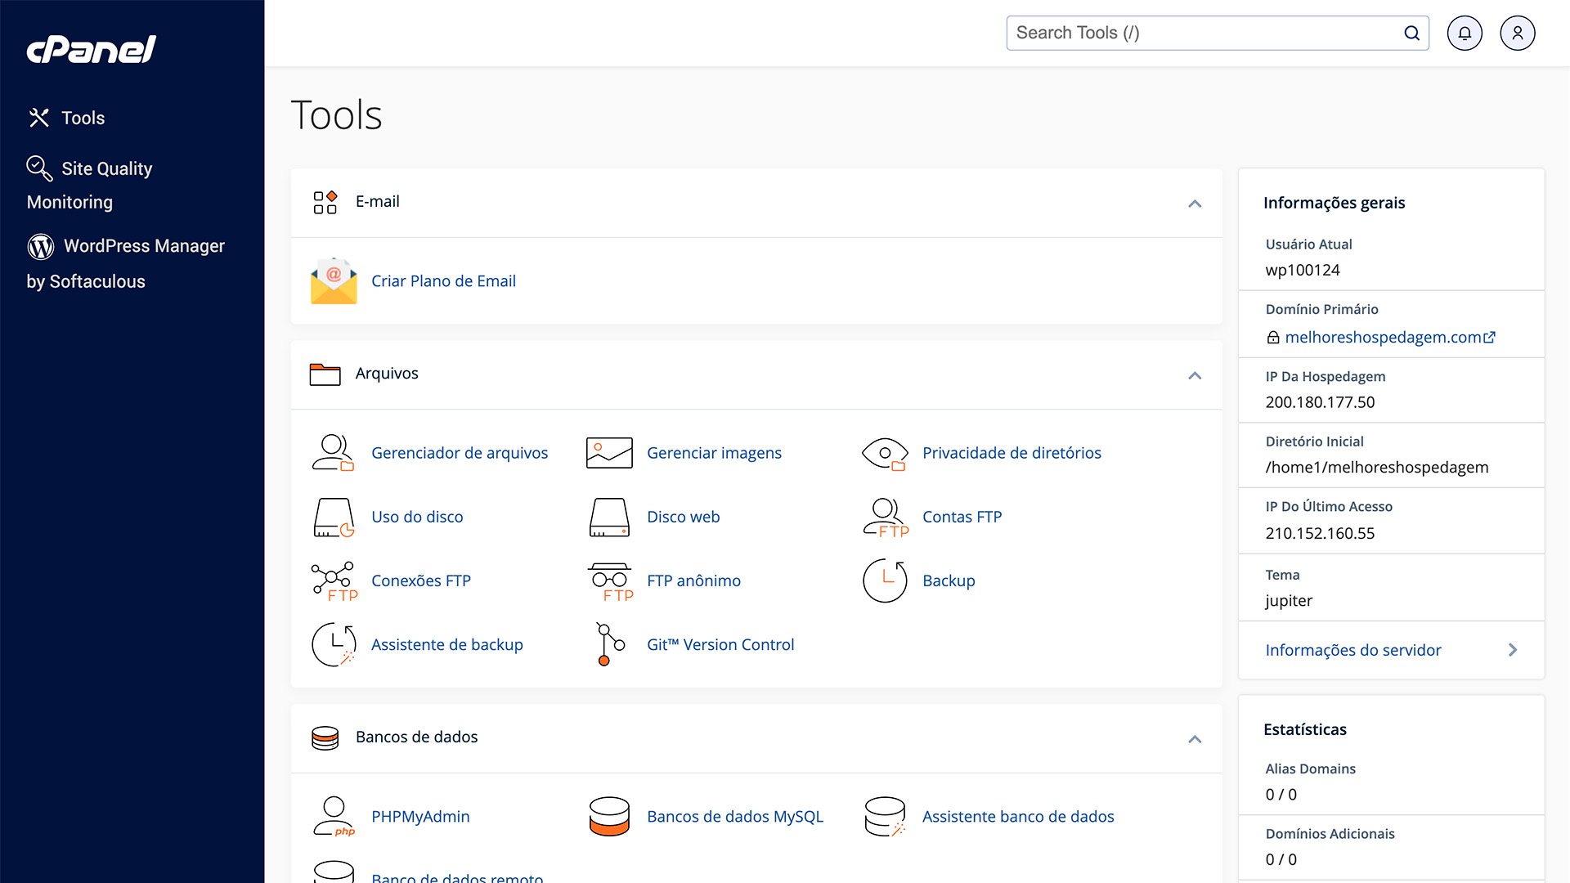Open Privacidade de diretórios
The image size is (1570, 883).
click(x=1012, y=452)
